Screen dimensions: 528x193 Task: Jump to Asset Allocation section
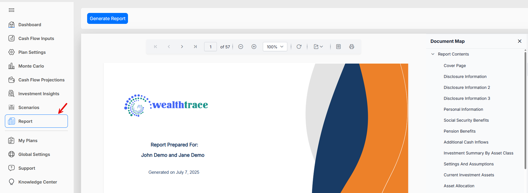tap(459, 186)
